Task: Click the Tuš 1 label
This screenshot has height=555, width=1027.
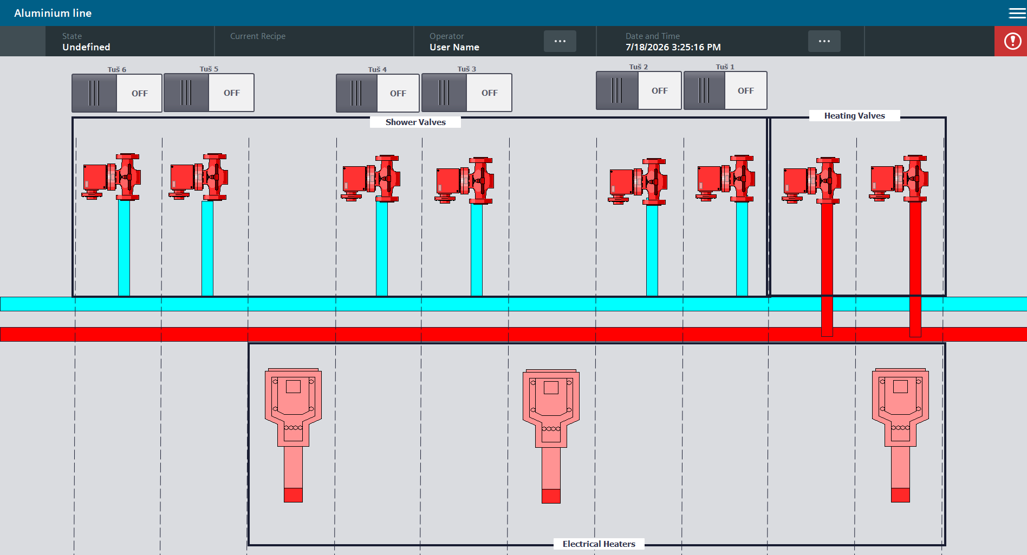Action: point(725,67)
